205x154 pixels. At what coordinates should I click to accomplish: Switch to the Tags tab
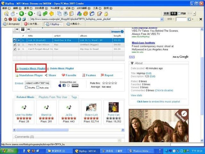pyautogui.click(x=74, y=97)
